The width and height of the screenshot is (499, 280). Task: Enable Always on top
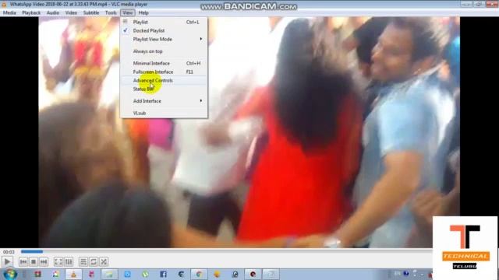click(x=165, y=51)
